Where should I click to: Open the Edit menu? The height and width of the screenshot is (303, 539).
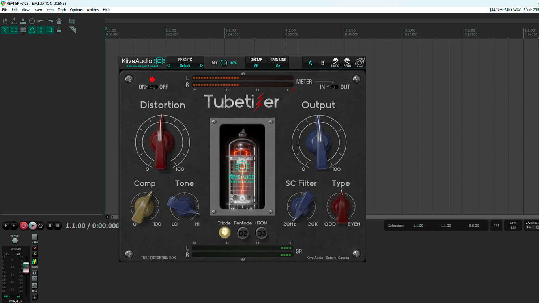click(15, 10)
